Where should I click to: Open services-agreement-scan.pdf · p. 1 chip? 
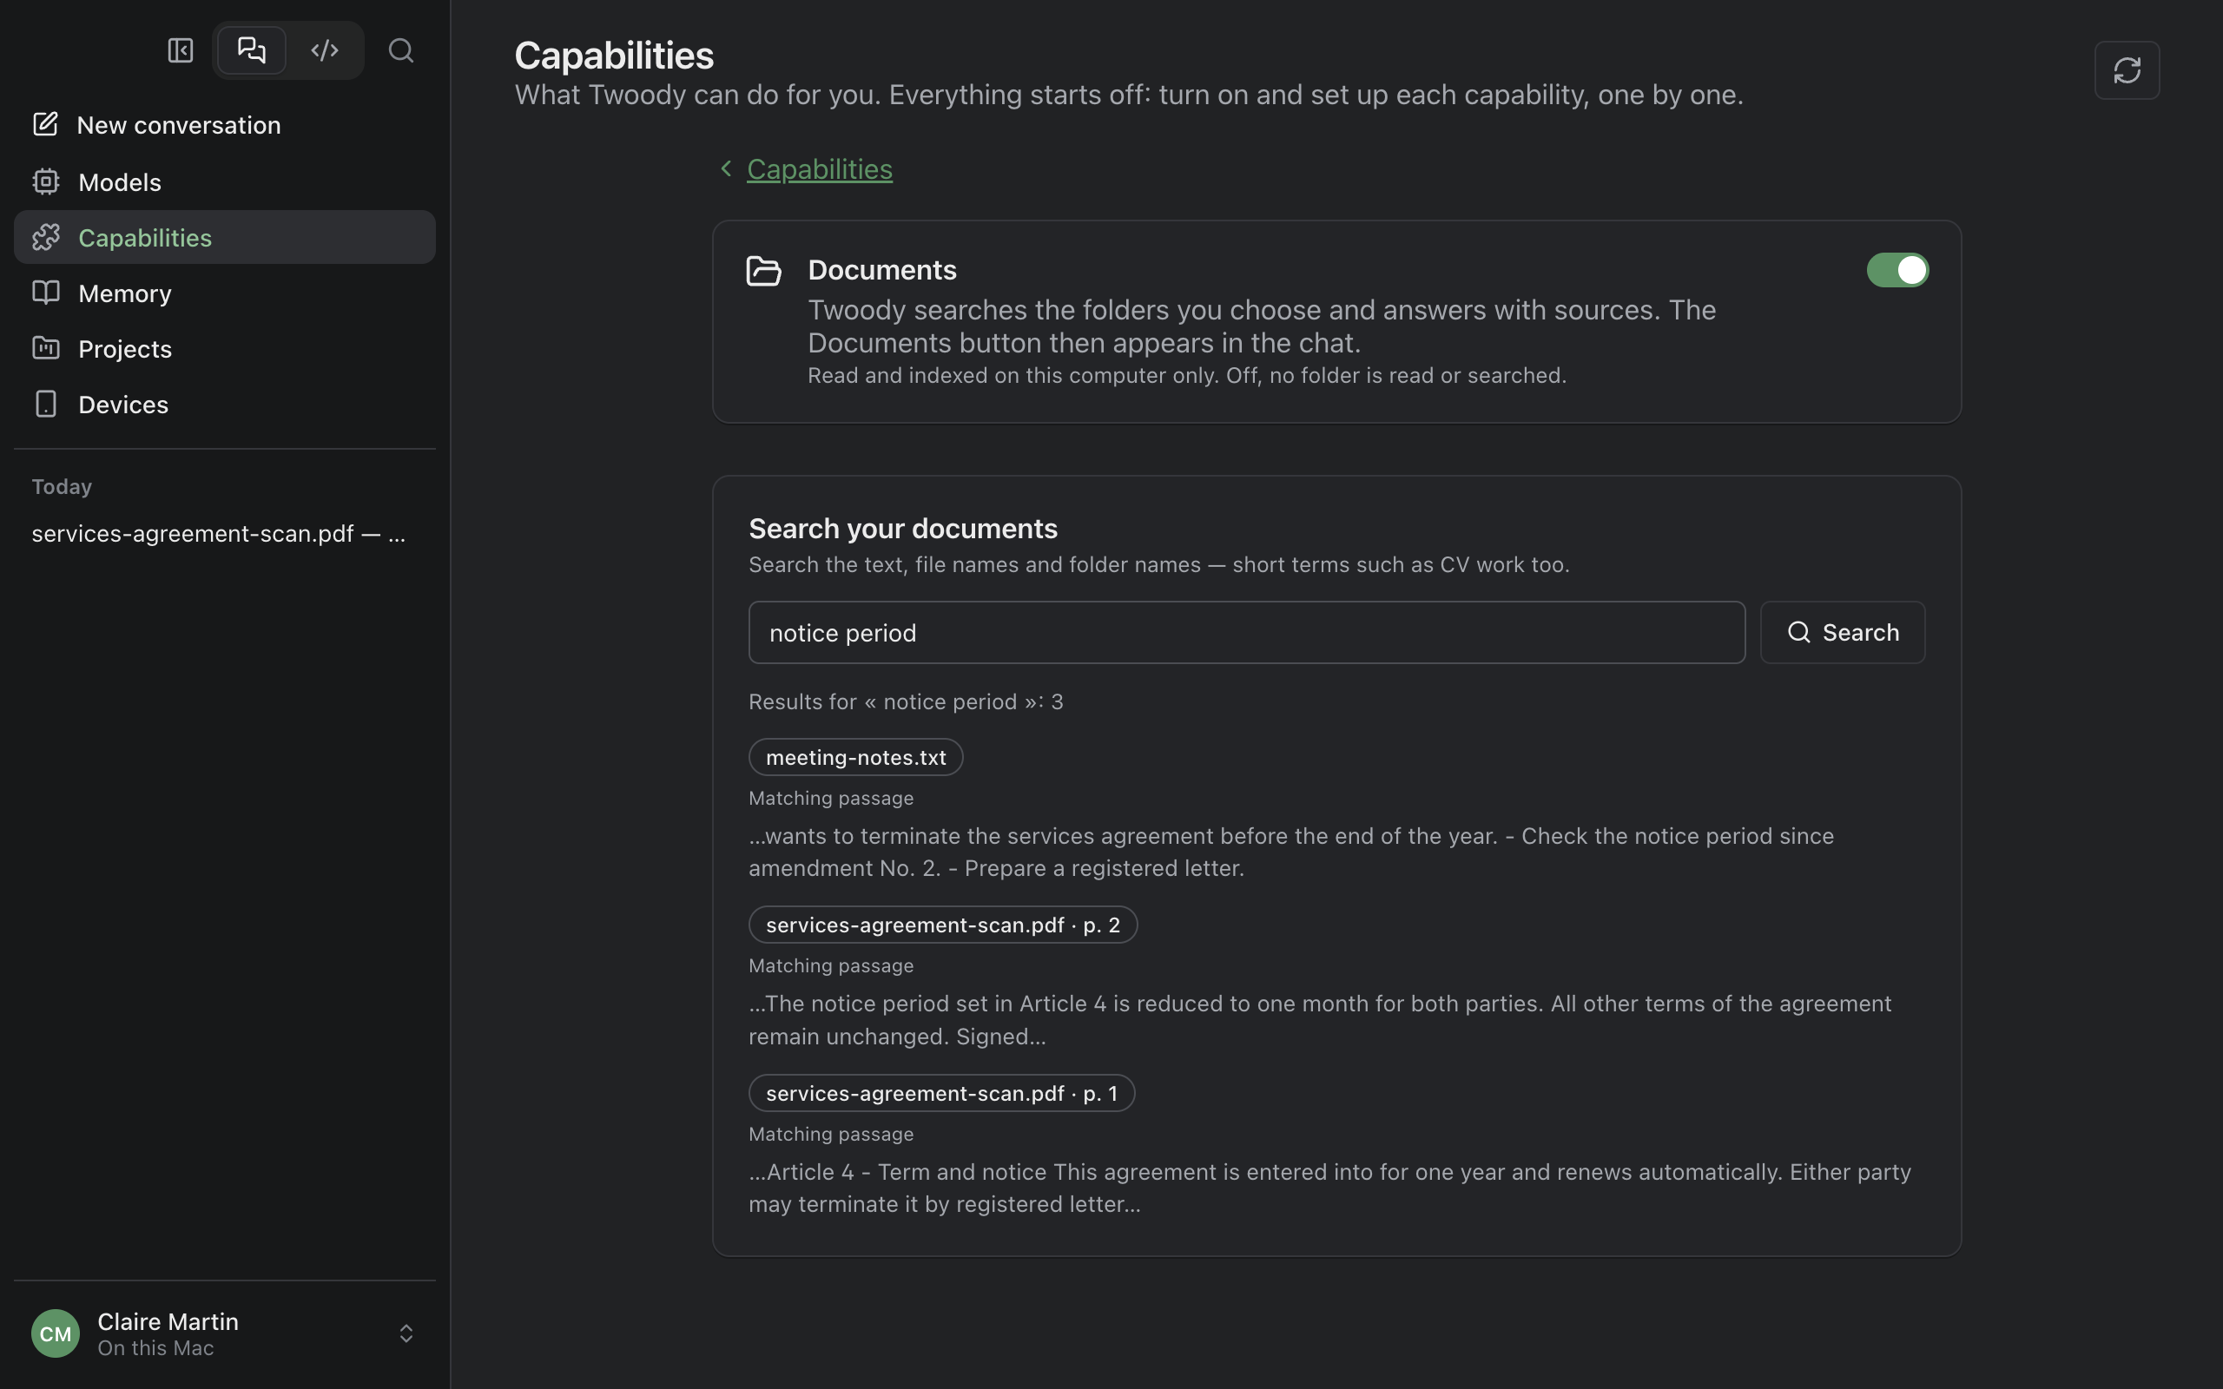pyautogui.click(x=941, y=1093)
